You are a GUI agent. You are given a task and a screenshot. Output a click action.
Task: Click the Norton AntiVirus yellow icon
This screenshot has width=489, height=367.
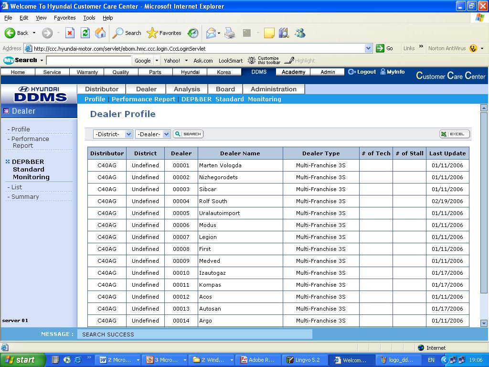point(473,48)
